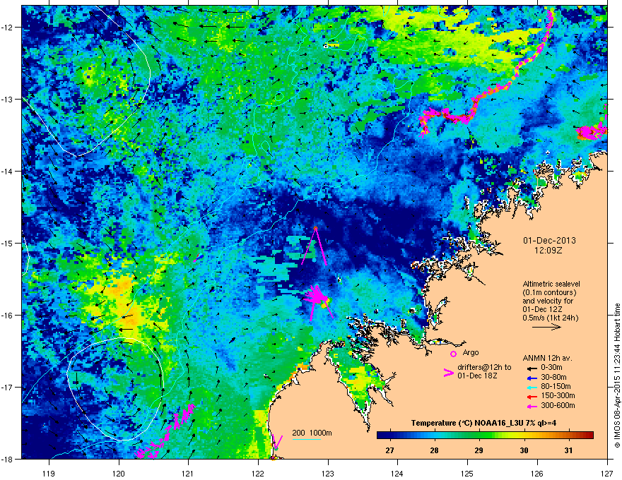Click the latitude axis label -14
622x480 pixels.
8,171
